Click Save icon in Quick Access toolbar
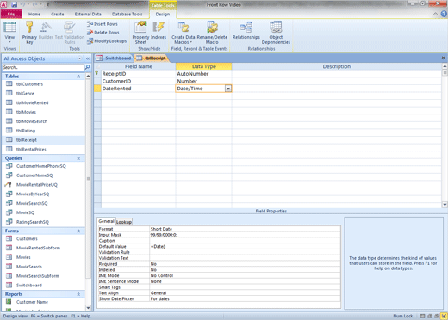 14,4
